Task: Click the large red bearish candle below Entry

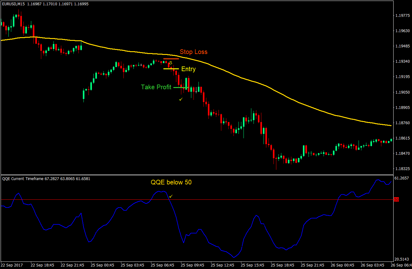Action: [x=178, y=80]
